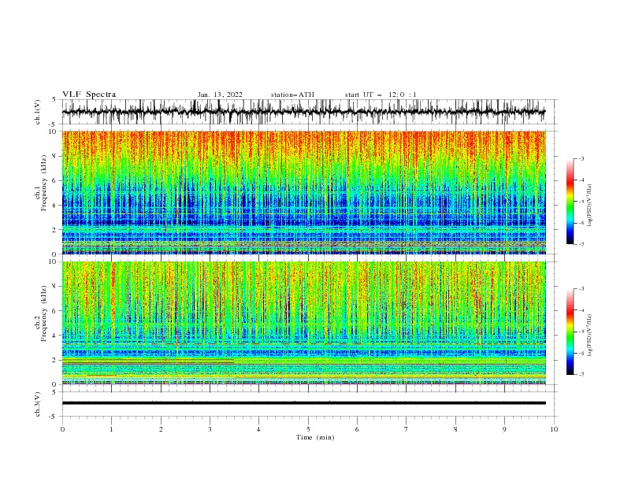Click the ch.2 'Frequency (kHz)' label
The image size is (624, 482).
[x=44, y=313]
